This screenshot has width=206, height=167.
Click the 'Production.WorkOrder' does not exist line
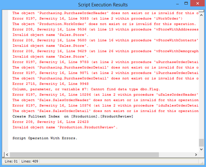click(104, 24)
